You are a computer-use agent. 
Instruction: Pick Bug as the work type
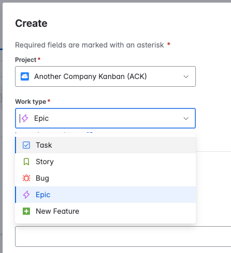tap(105, 178)
